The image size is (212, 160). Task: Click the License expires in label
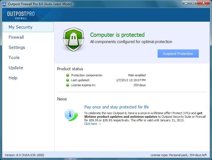coord(83,85)
